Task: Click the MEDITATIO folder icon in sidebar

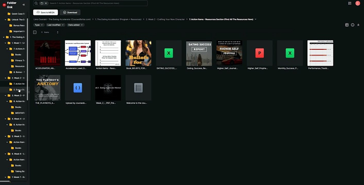Action: 12,113
